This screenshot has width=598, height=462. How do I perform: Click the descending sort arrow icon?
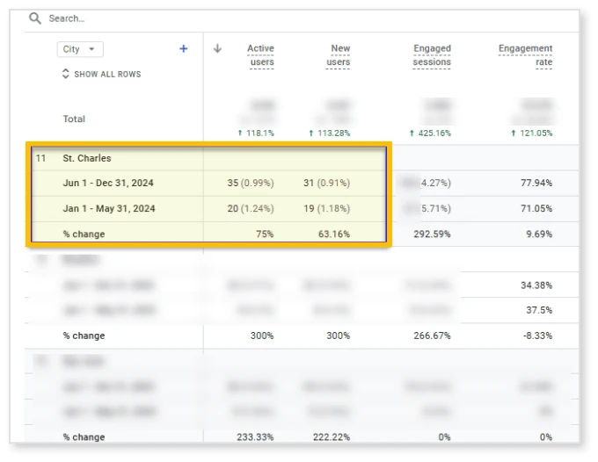(217, 48)
